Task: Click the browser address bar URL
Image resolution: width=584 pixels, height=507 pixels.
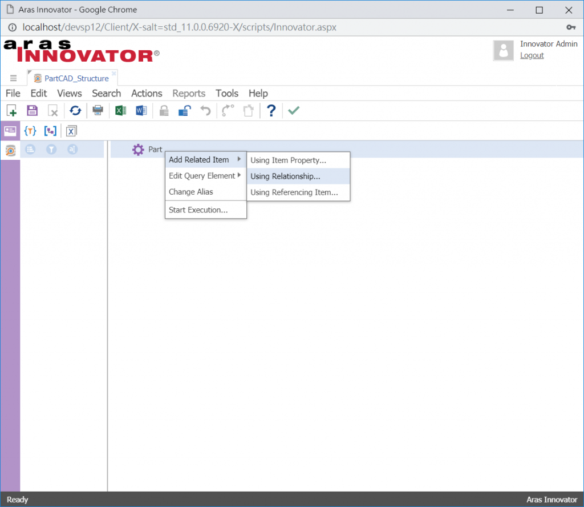Action: point(179,27)
